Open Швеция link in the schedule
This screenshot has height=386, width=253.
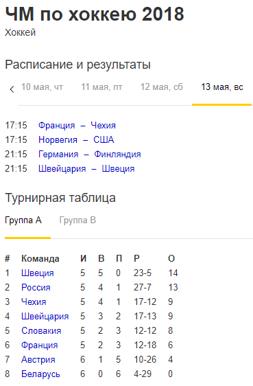118,169
